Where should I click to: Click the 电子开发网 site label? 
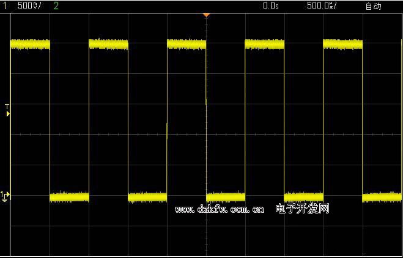(x=303, y=209)
